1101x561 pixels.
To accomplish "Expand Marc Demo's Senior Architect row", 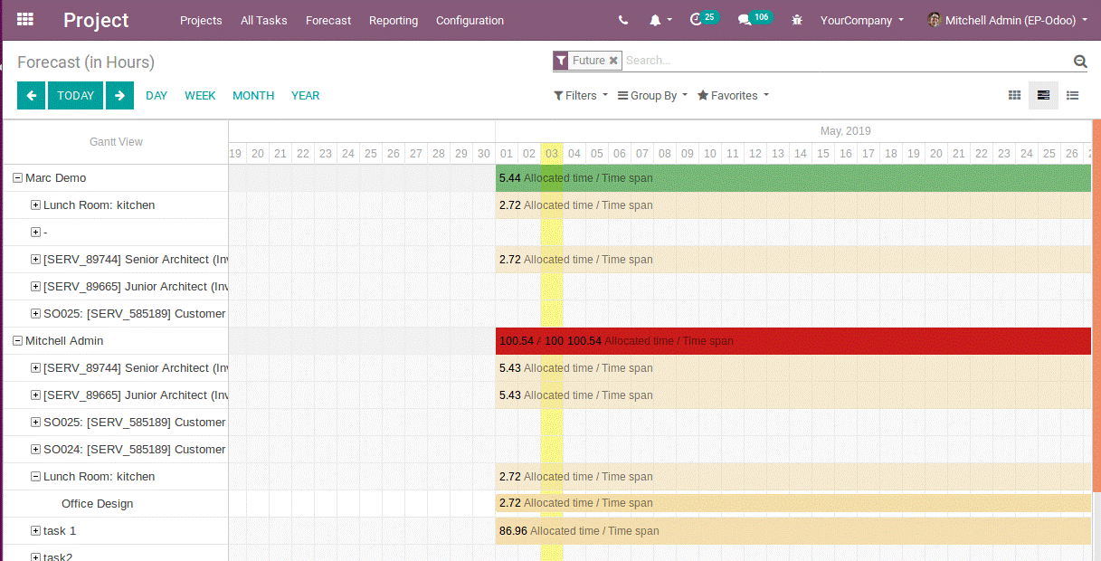I will 35,260.
